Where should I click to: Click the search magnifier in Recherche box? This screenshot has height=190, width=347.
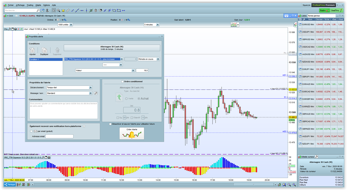click(x=38, y=10)
